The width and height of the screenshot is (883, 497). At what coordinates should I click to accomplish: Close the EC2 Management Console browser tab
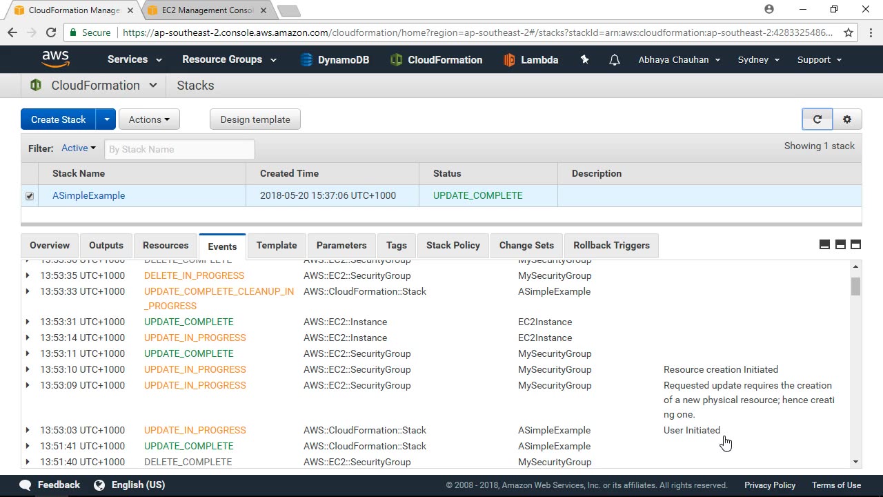[x=263, y=10]
